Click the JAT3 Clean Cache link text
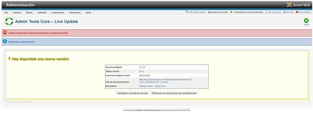This screenshot has height=114, width=313. tap(197, 12)
